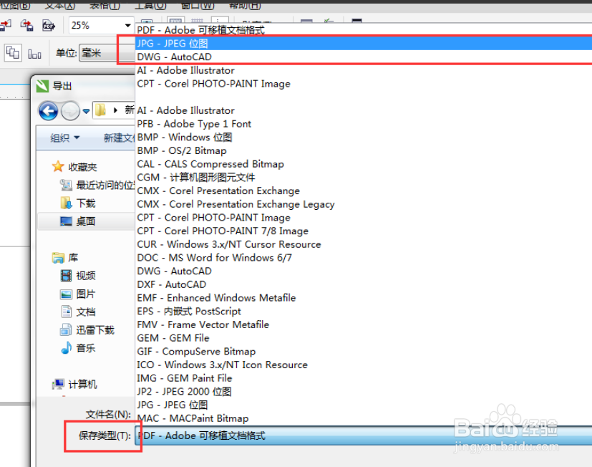Choose CPT - Corel PHOTO-PAINT 7/8 Image
Viewport: 592px width, 467px height.
pyautogui.click(x=223, y=231)
